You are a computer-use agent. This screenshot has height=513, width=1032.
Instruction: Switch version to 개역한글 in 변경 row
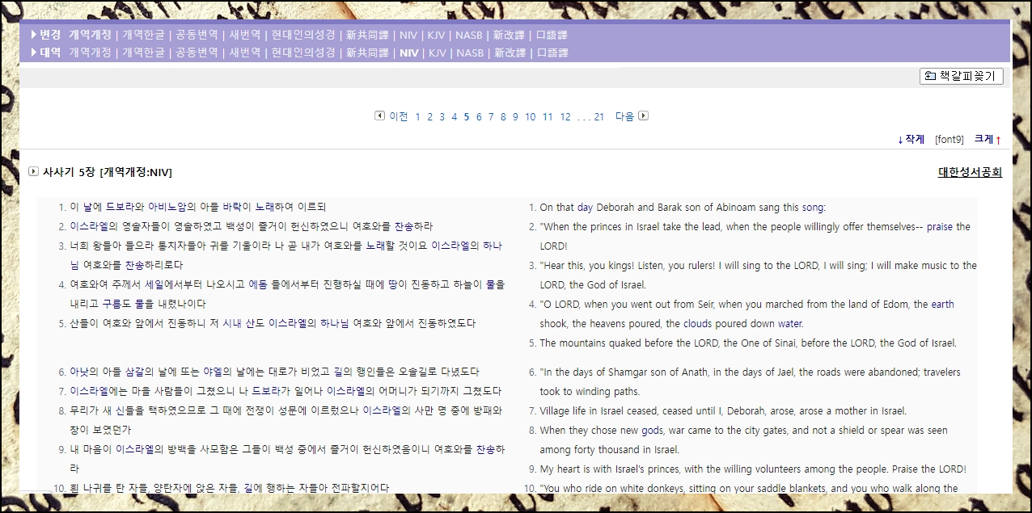point(143,35)
